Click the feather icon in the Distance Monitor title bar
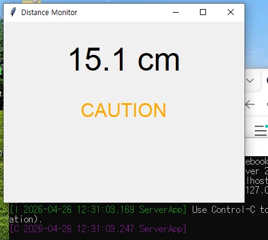Viewport: 268px width, 240px height. pos(13,12)
